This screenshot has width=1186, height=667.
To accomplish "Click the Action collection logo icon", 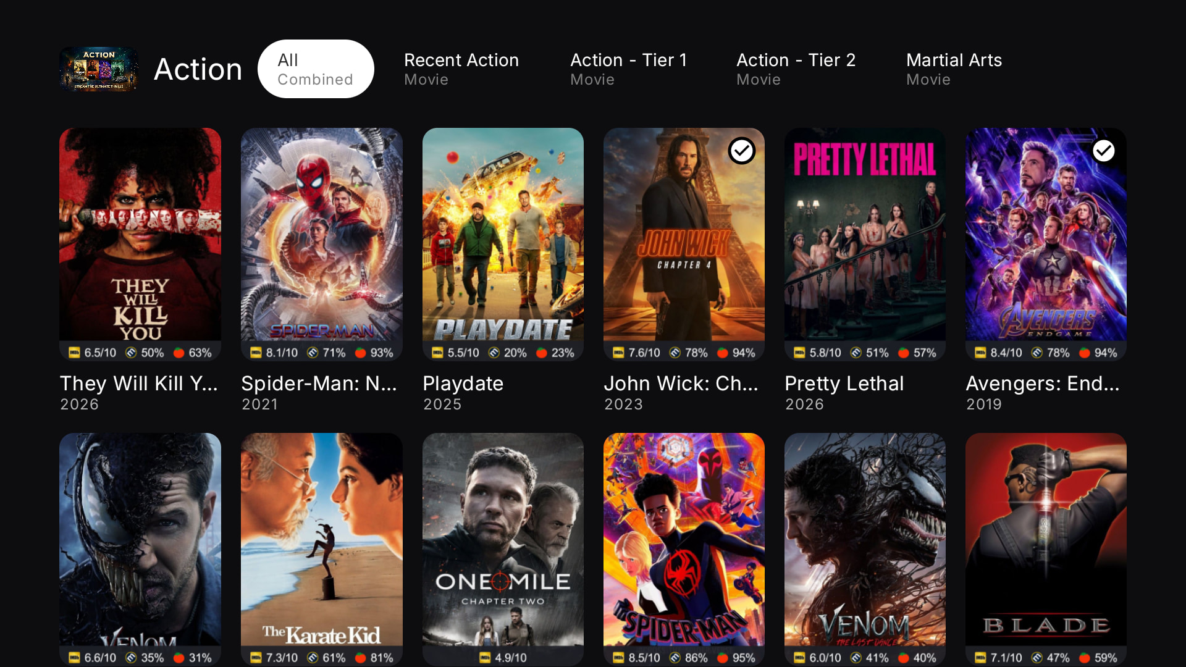I will (99, 69).
